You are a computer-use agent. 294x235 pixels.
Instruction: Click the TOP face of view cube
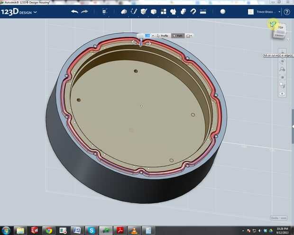click(281, 28)
